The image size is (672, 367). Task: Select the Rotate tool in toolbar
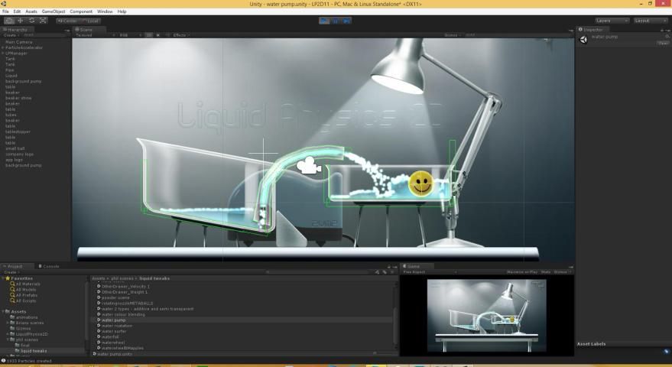pyautogui.click(x=31, y=21)
